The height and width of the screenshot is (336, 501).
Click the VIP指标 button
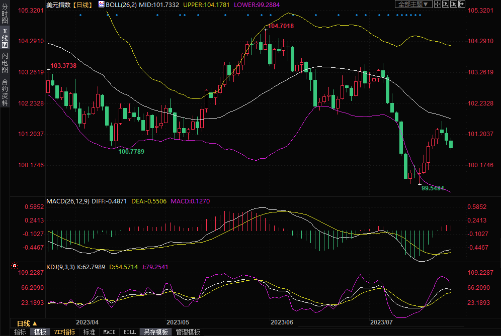point(64,332)
